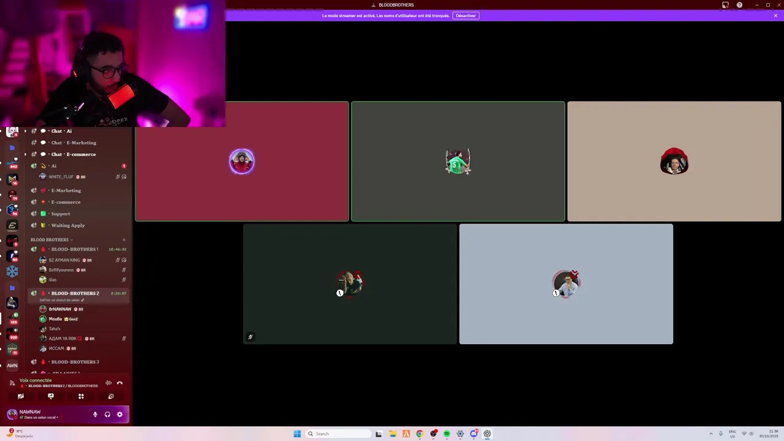Open Google Chrome from taskbar
This screenshot has width=784, height=441.
click(420, 434)
